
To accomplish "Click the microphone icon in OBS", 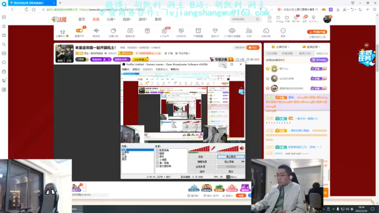I will tap(213, 148).
